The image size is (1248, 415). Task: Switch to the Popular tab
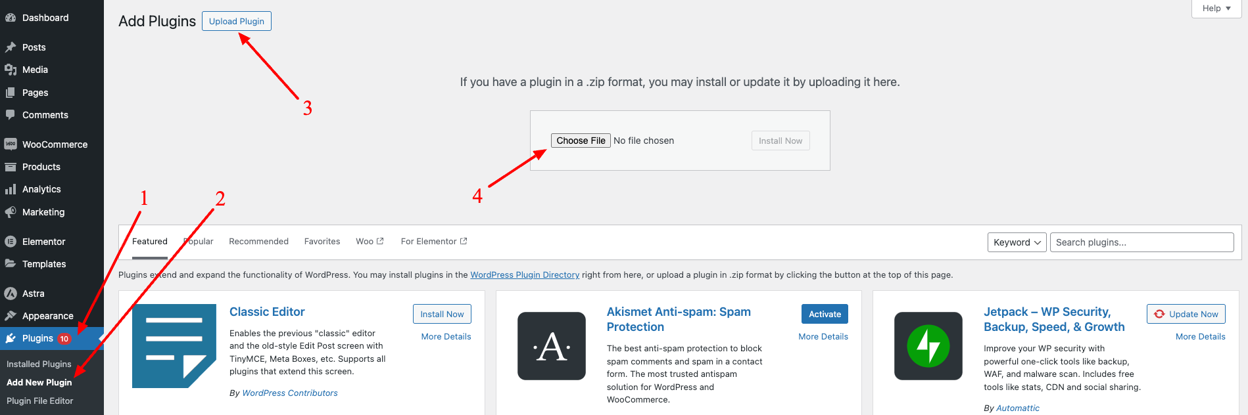point(199,242)
